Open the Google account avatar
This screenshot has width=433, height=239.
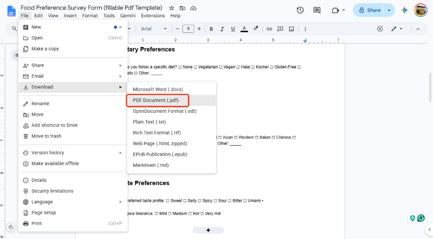421,10
